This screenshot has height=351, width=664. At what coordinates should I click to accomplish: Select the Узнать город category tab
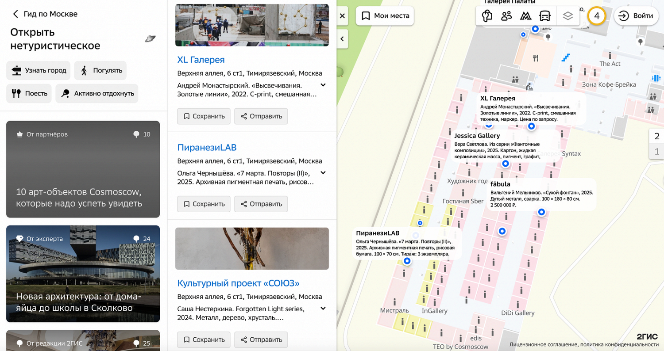click(39, 70)
